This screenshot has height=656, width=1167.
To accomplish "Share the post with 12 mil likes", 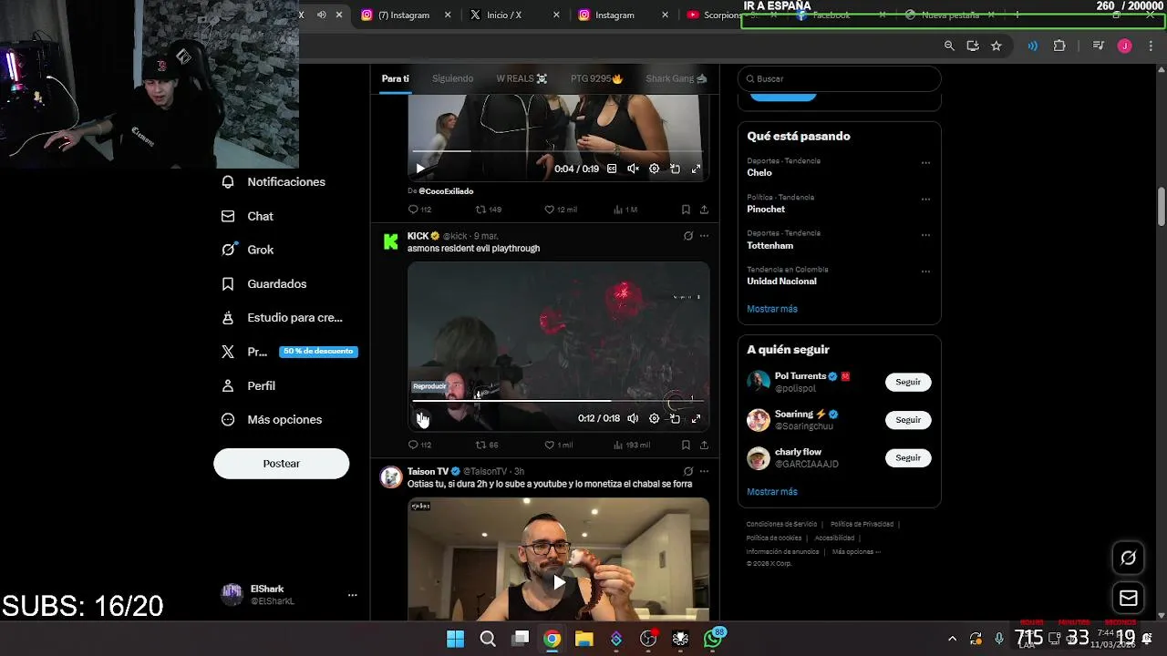I will pos(704,210).
